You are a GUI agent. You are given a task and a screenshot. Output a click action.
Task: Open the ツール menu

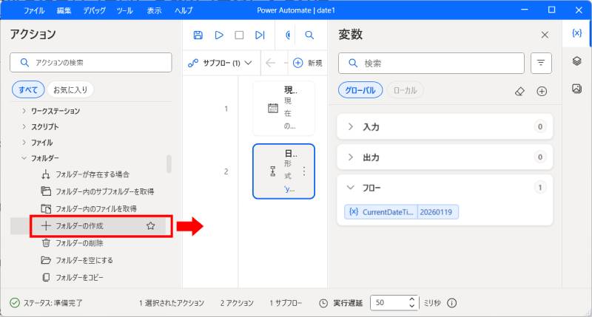(124, 10)
